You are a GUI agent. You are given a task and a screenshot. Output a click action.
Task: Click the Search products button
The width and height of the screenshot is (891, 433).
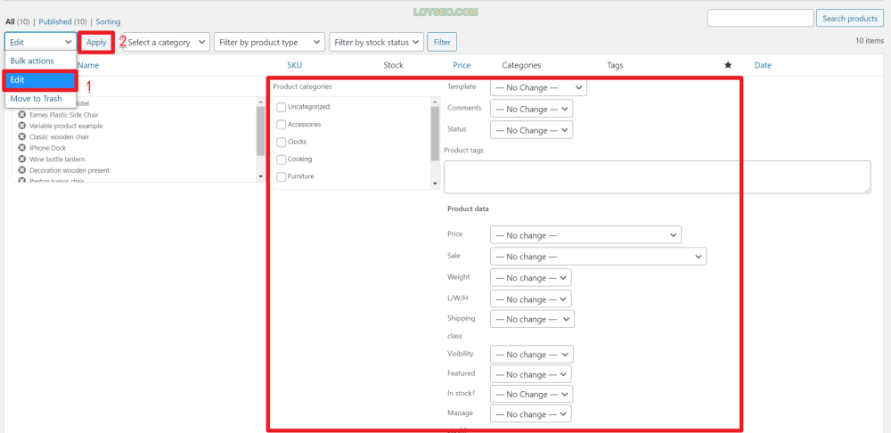click(850, 18)
